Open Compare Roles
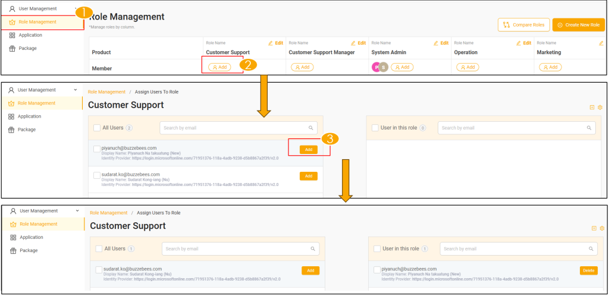The width and height of the screenshot is (609, 296). pyautogui.click(x=524, y=25)
